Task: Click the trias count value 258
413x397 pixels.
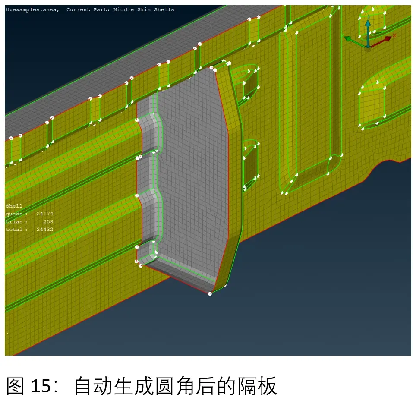Action: click(x=48, y=221)
